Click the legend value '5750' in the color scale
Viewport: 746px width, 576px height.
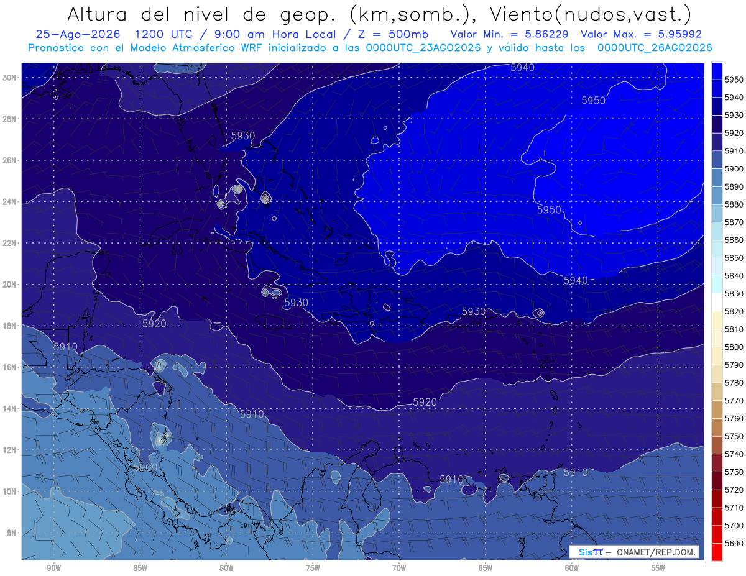coord(734,436)
